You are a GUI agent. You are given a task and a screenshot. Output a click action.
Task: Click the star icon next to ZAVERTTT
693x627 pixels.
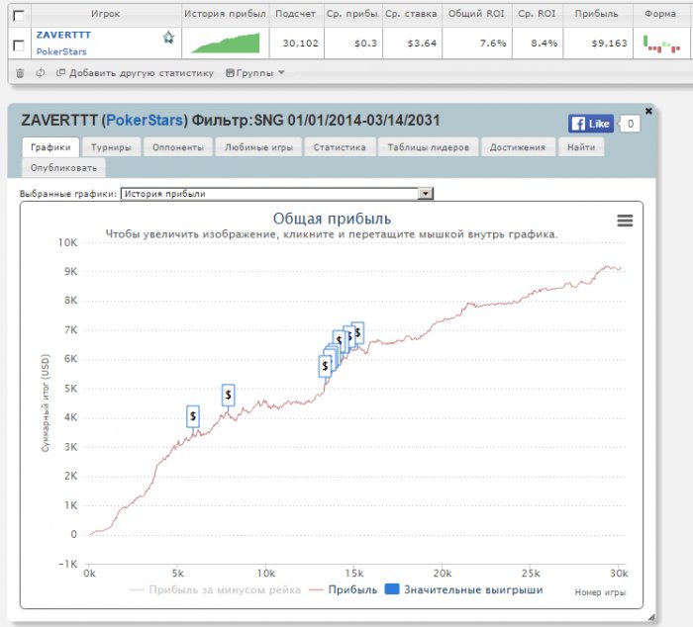tap(168, 38)
